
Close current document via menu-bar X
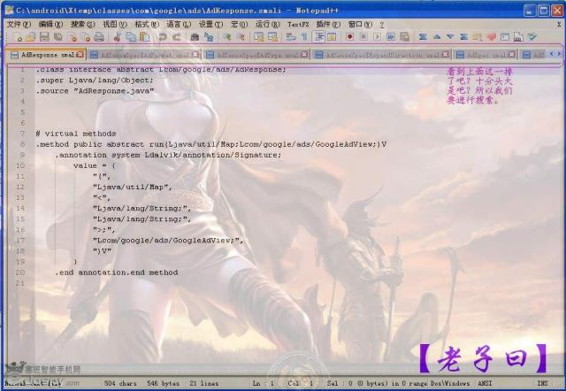point(559,25)
